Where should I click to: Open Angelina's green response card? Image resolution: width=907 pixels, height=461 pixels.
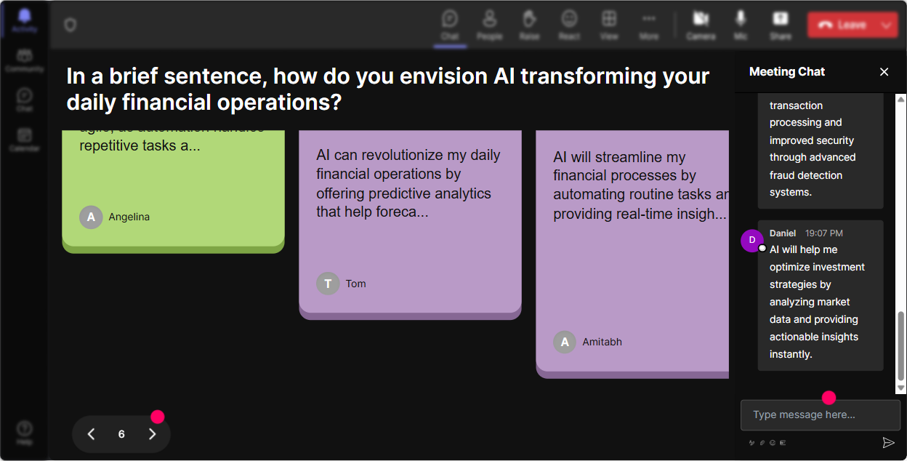click(173, 191)
